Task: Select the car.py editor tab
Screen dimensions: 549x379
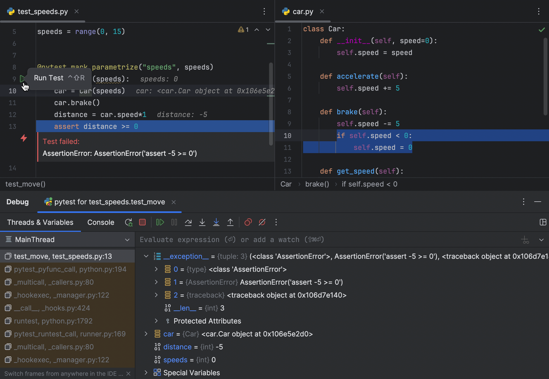Action: click(x=303, y=11)
